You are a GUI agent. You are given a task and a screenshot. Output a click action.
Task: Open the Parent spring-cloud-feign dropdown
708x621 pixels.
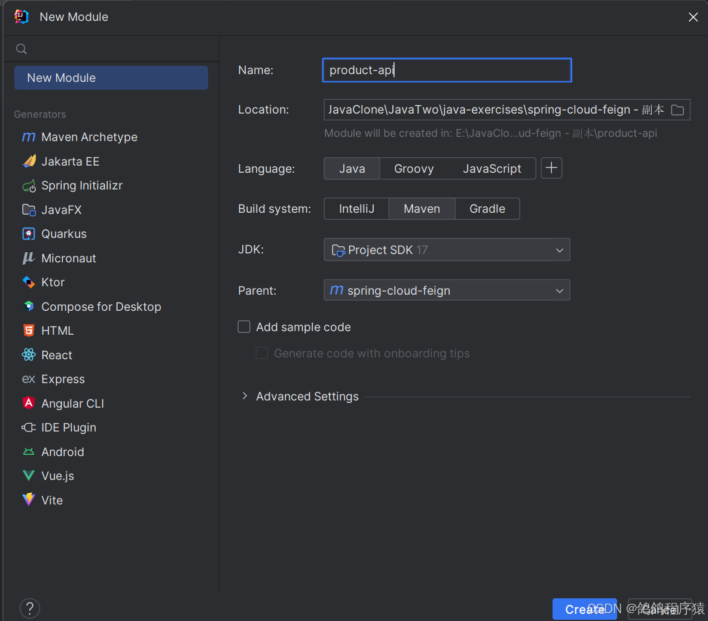pyautogui.click(x=447, y=290)
